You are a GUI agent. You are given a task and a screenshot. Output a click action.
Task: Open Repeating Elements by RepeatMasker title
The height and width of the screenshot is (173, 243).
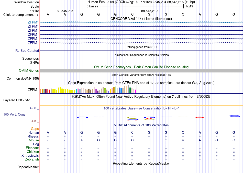point(141,163)
